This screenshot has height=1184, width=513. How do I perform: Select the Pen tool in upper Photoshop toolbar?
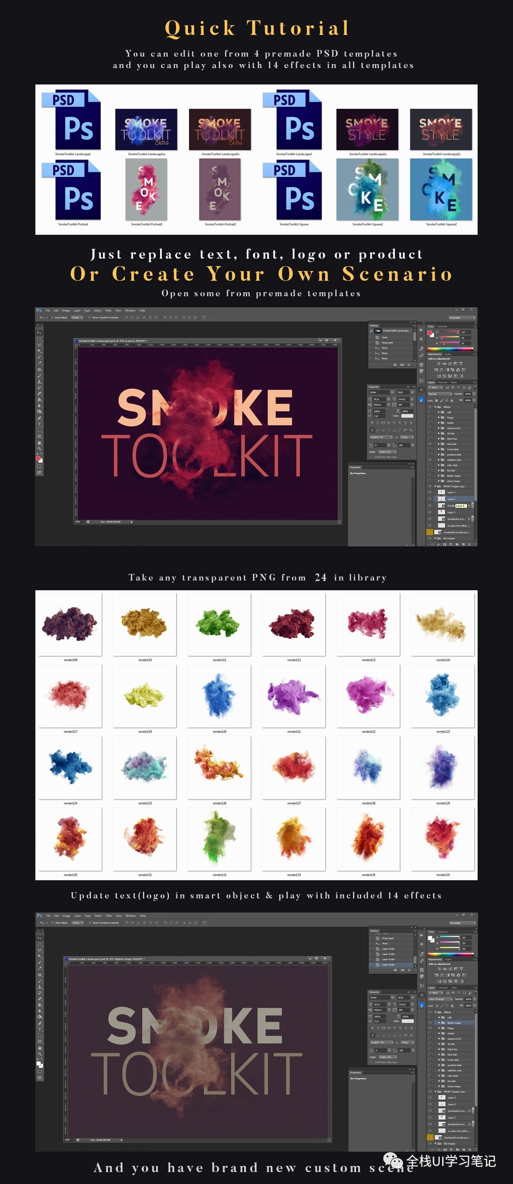click(40, 418)
